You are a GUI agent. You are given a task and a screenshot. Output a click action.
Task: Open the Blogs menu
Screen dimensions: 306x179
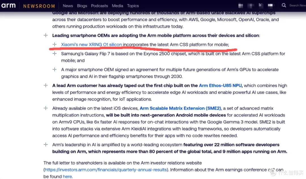[x=82, y=6]
